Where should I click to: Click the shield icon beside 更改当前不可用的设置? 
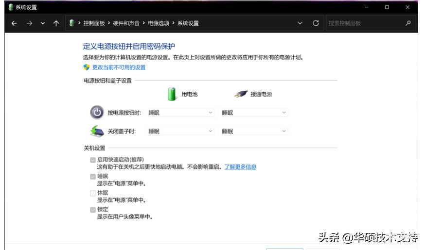(87, 67)
